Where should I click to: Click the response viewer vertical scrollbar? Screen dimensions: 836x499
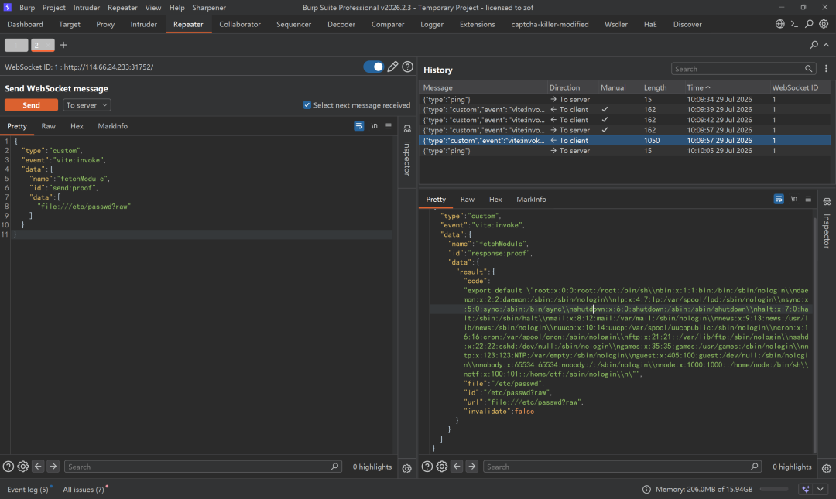[814, 333]
